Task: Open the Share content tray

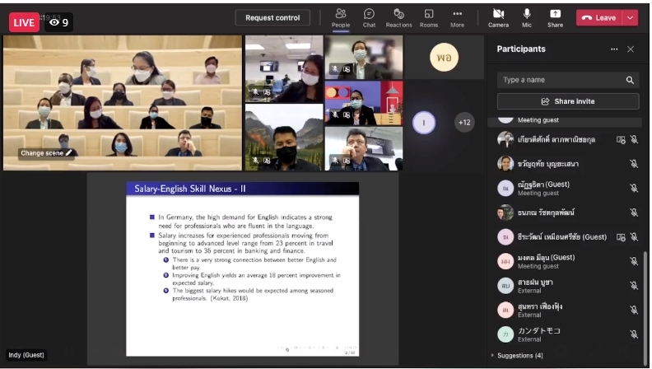Action: (555, 18)
